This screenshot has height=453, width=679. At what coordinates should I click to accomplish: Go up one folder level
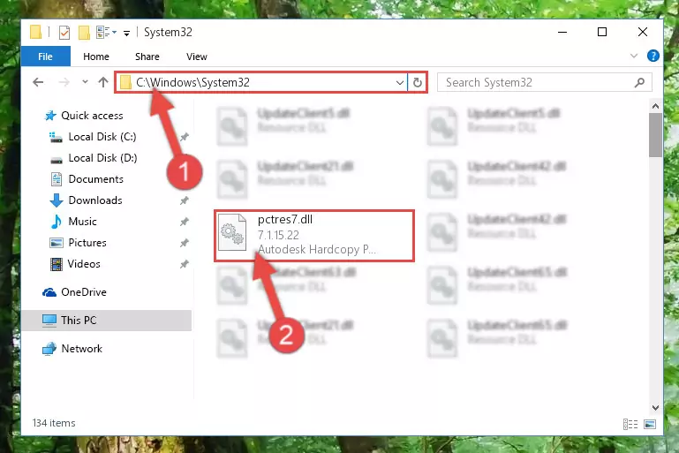click(103, 82)
